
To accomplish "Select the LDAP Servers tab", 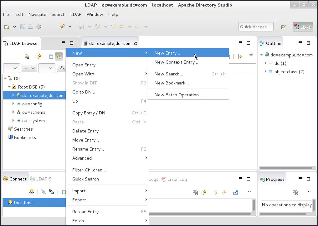I will (x=41, y=179).
